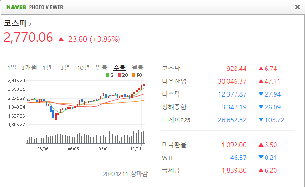The width and height of the screenshot is (305, 188).
Task: Open the WTI oil price label
Action: point(167,158)
